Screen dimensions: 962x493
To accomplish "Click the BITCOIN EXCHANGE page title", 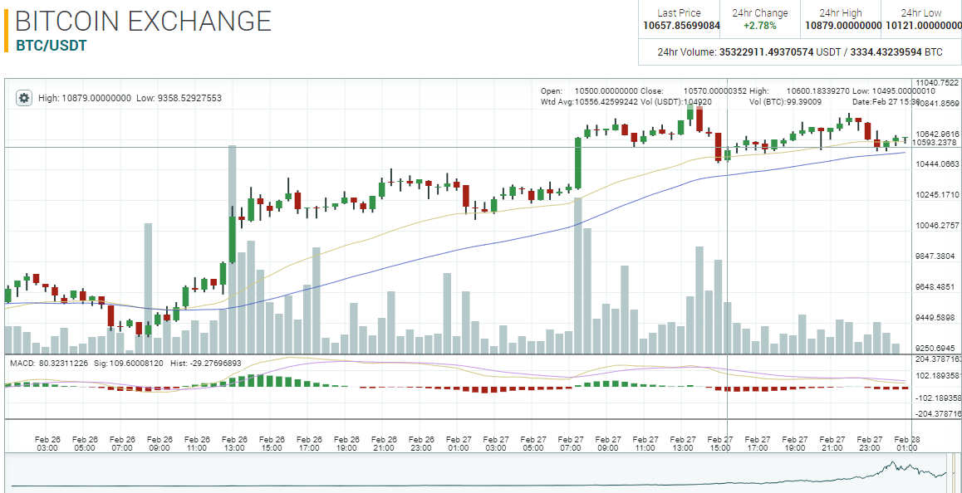I will [143, 22].
